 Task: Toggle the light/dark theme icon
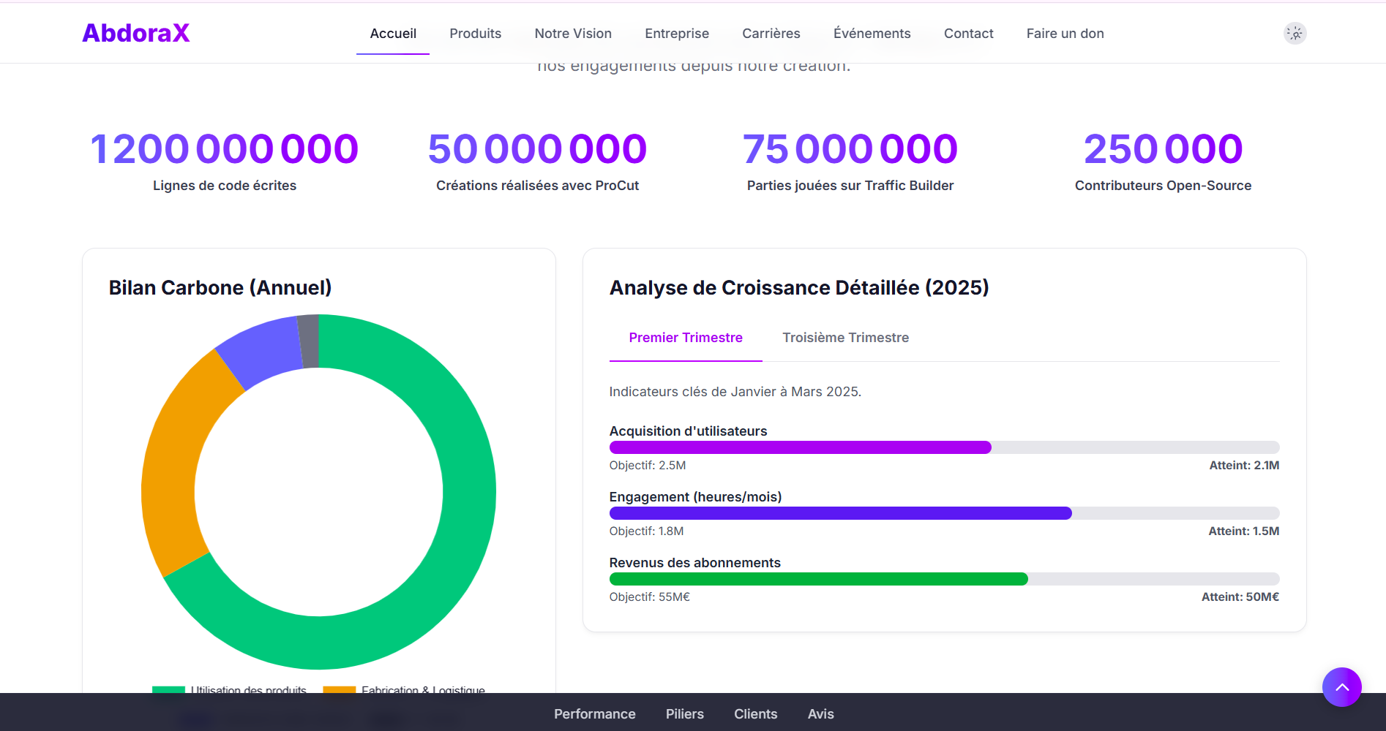tap(1295, 34)
